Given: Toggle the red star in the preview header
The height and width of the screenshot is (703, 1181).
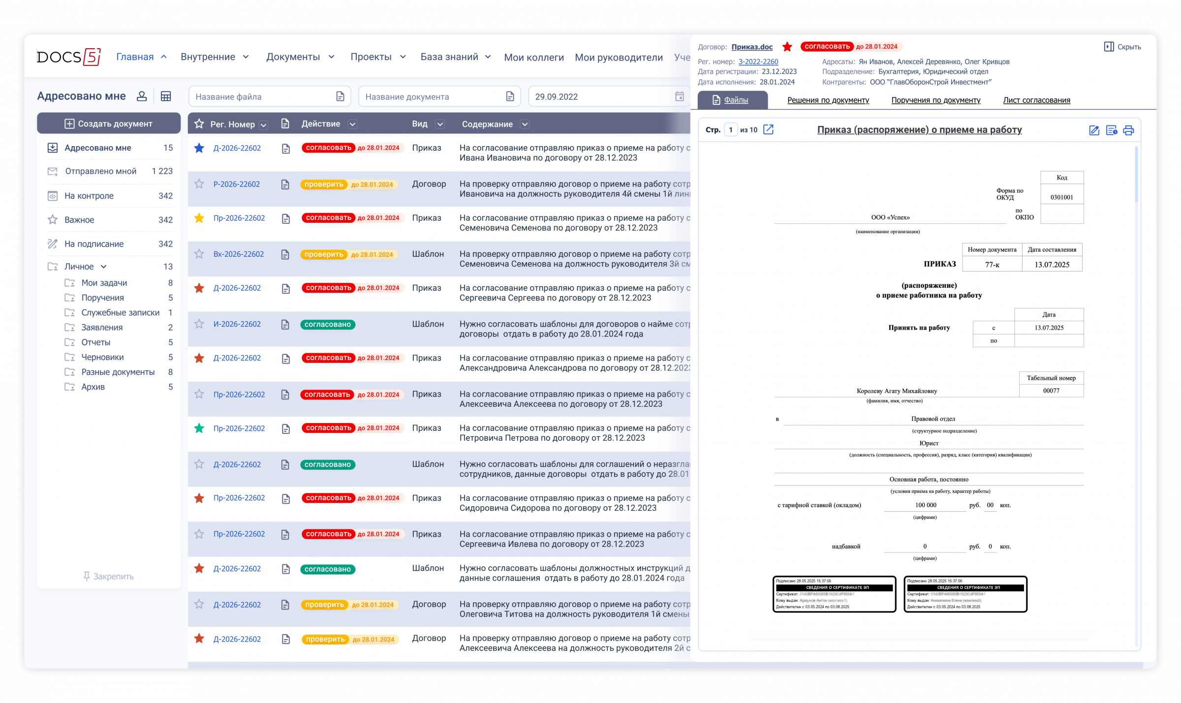Looking at the screenshot, I should (787, 47).
